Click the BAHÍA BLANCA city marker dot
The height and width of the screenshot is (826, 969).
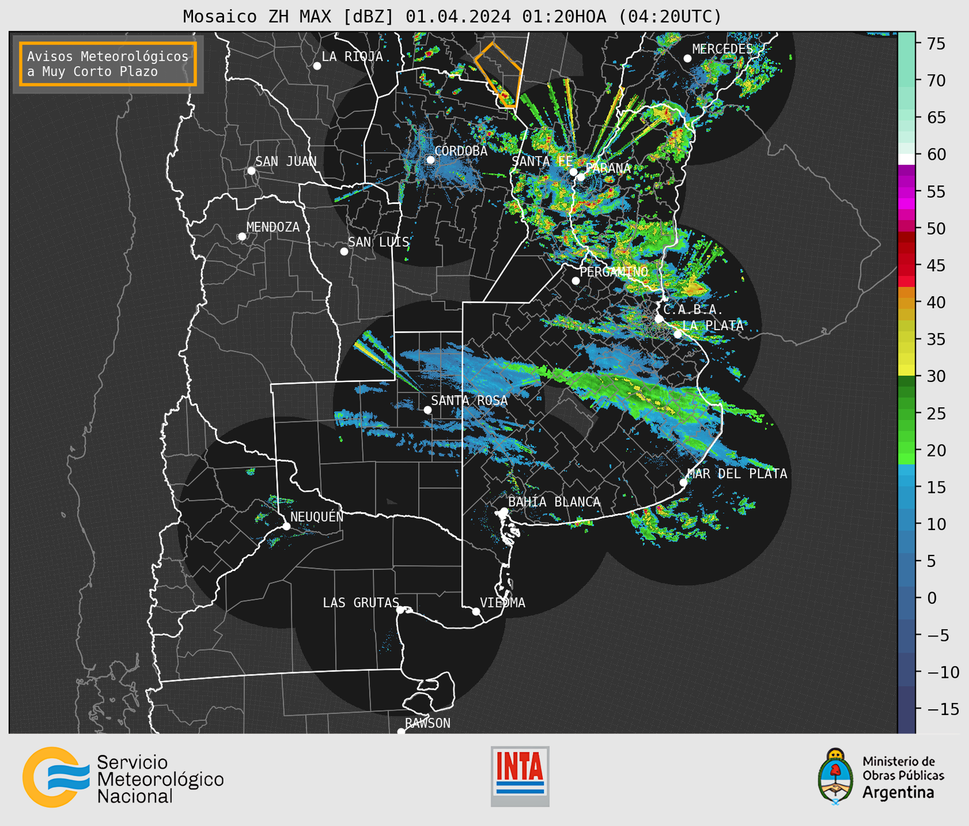[504, 511]
